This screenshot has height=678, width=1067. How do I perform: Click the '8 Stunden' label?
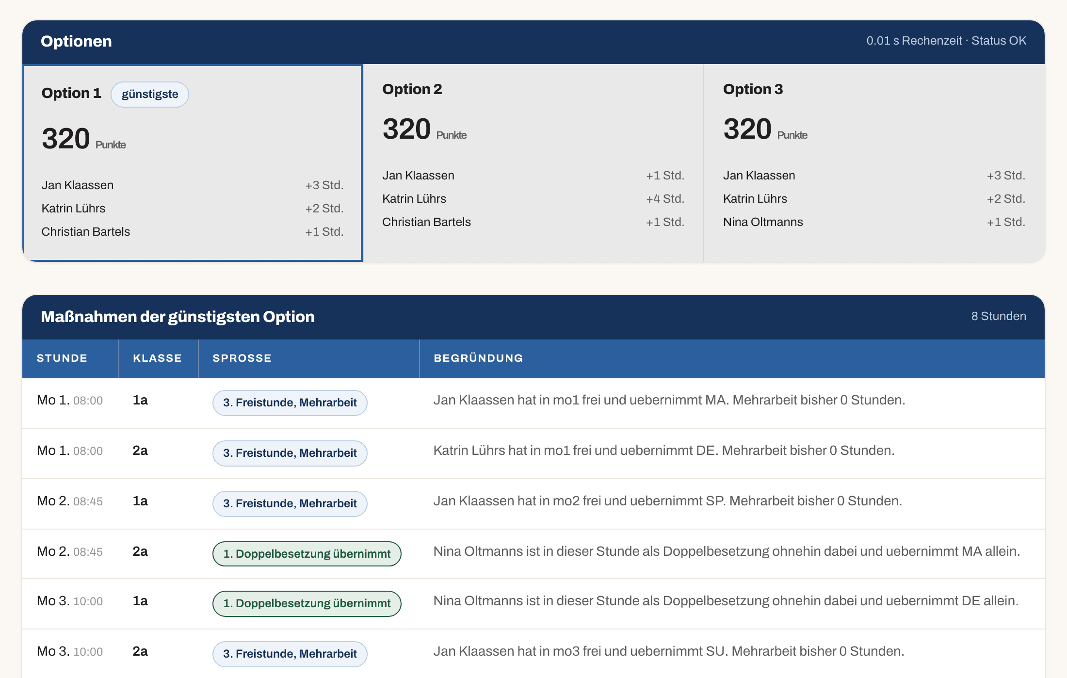point(999,316)
